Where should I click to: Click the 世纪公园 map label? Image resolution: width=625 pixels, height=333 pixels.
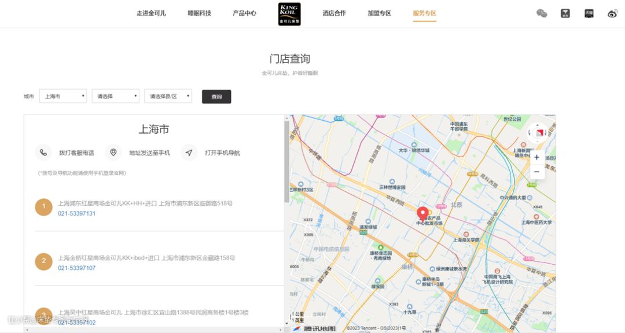coord(512,119)
